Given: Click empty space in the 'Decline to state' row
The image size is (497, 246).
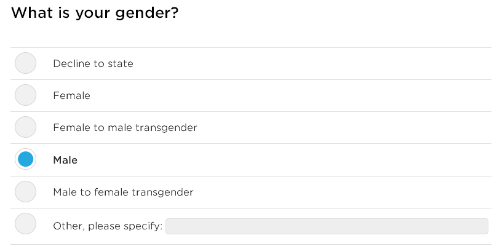Looking at the screenshot, I should (x=308, y=63).
